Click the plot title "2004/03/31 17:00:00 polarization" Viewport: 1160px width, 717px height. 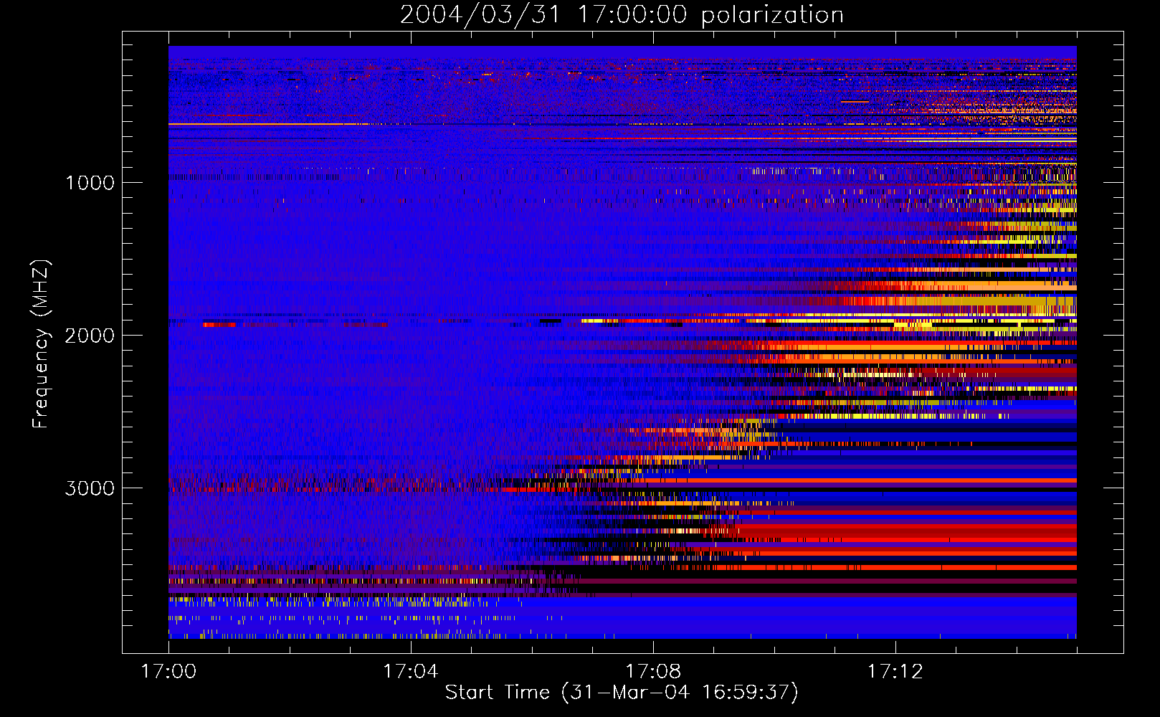(x=622, y=14)
